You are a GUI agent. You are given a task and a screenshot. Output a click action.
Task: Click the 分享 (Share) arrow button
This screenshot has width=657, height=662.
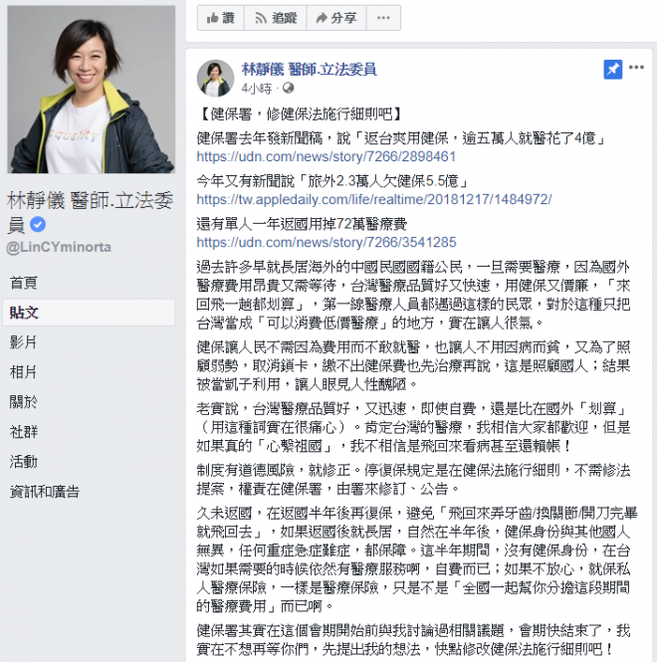(336, 18)
